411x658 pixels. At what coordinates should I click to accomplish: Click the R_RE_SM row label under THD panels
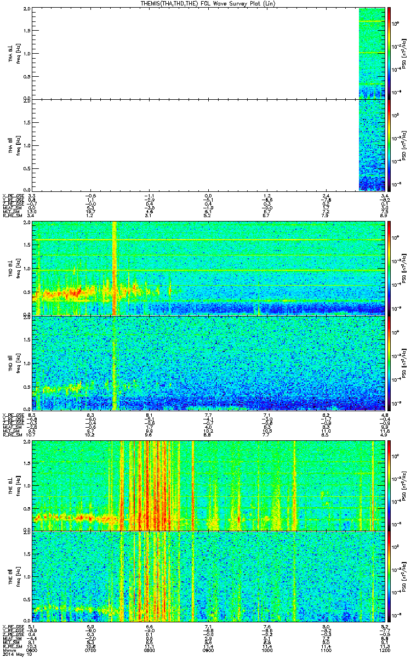[x=12, y=435]
